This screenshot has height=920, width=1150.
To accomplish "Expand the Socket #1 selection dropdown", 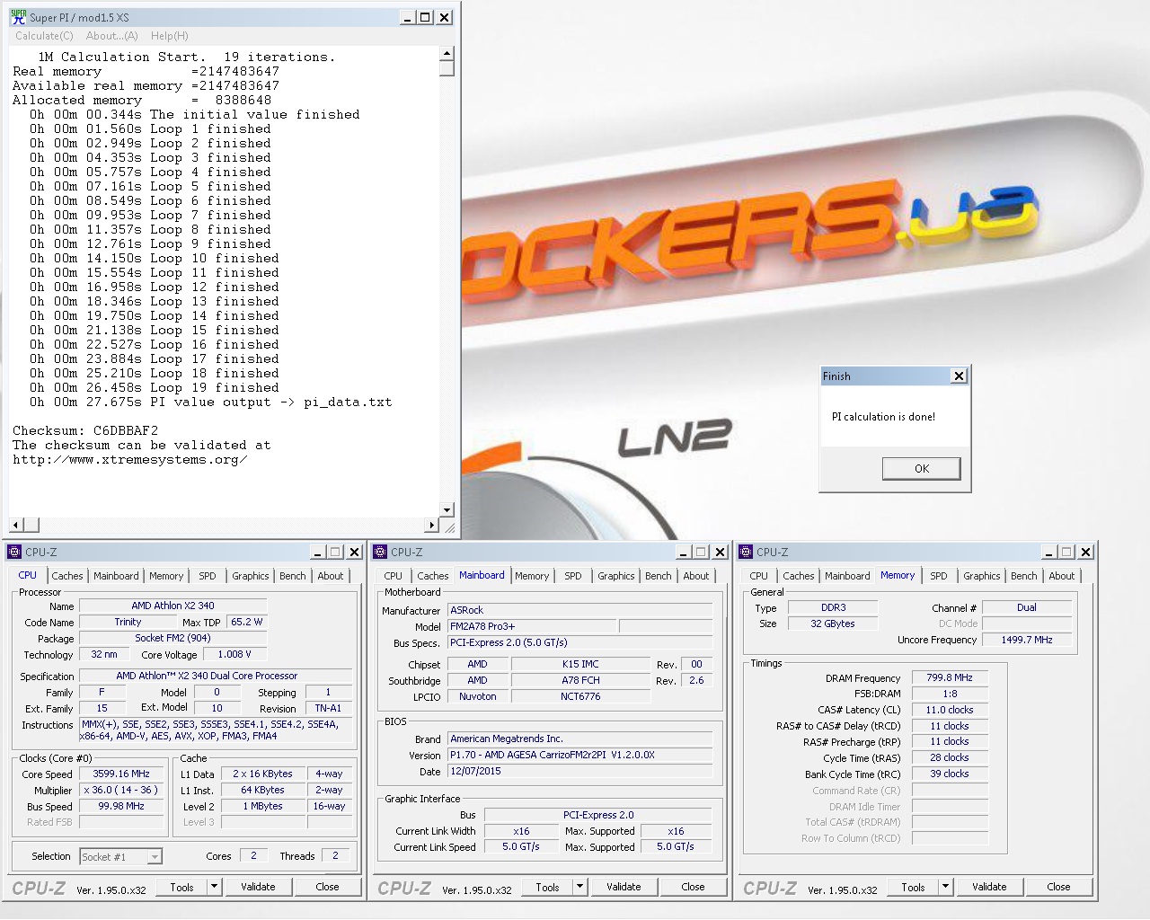I will (155, 857).
